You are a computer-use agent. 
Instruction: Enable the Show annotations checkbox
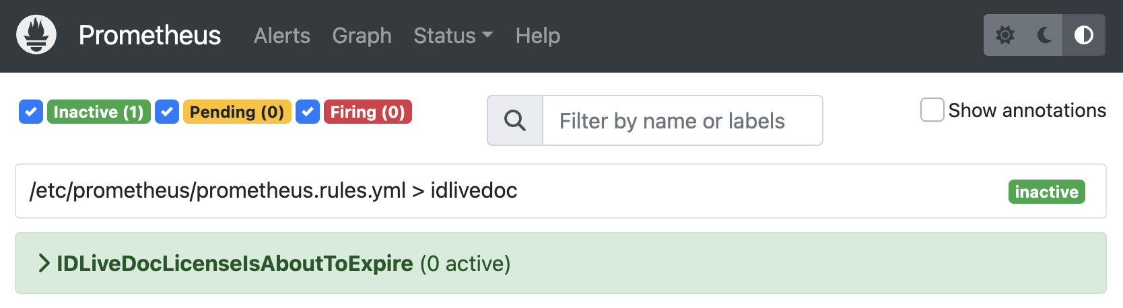[932, 110]
